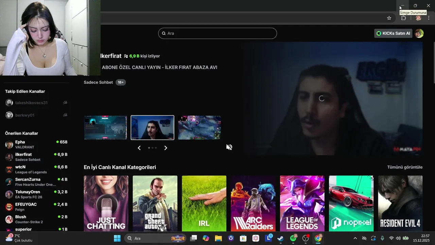Open Spotify from the taskbar

click(x=293, y=238)
